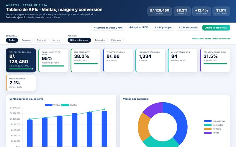Toggle the Electricidad legend swatch
The height and width of the screenshot is (147, 236).
(x=208, y=125)
